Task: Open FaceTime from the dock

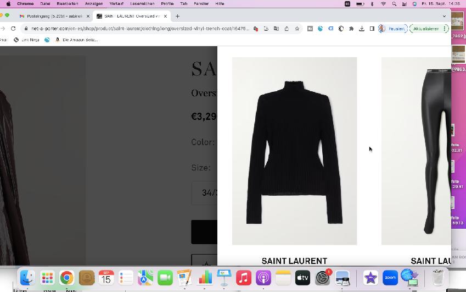Action: [165, 277]
